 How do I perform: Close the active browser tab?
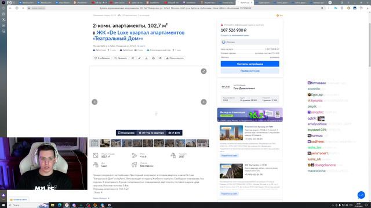pos(251,2)
